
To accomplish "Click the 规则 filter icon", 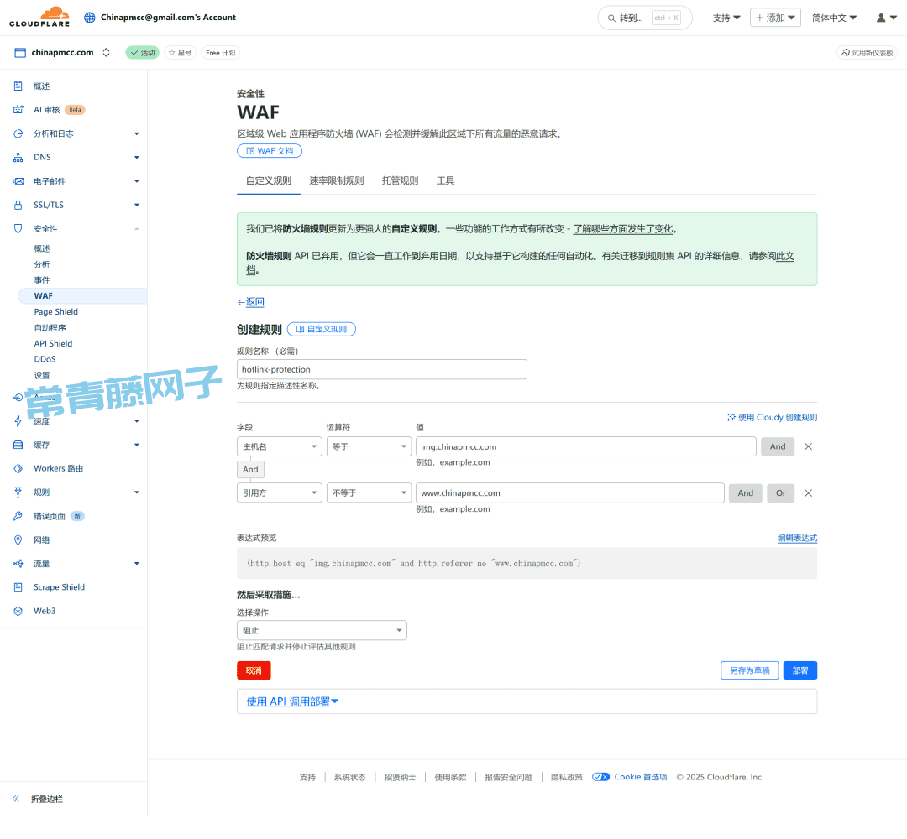I will [18, 492].
